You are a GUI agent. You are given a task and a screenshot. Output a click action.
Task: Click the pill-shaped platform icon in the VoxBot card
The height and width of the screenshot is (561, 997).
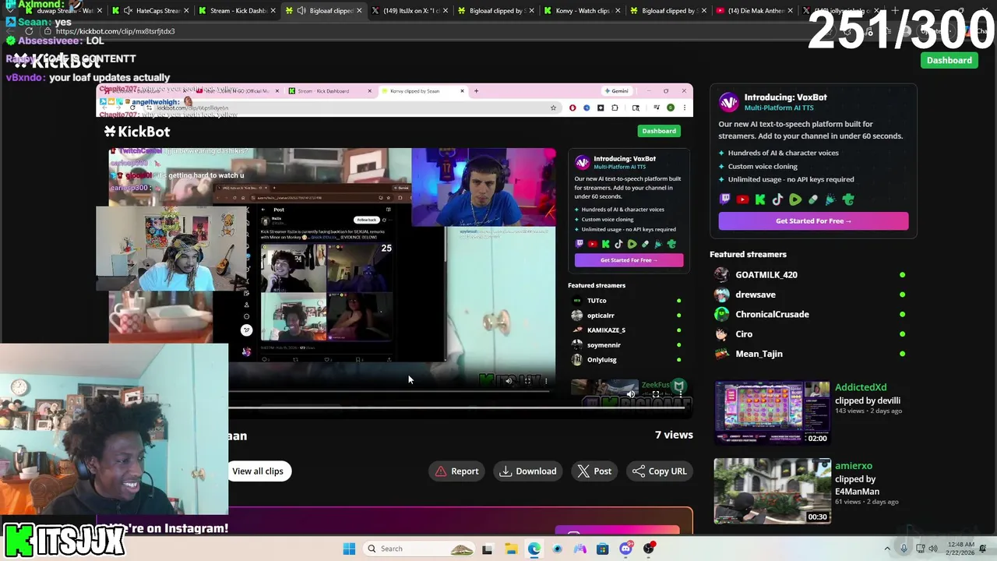point(813,199)
